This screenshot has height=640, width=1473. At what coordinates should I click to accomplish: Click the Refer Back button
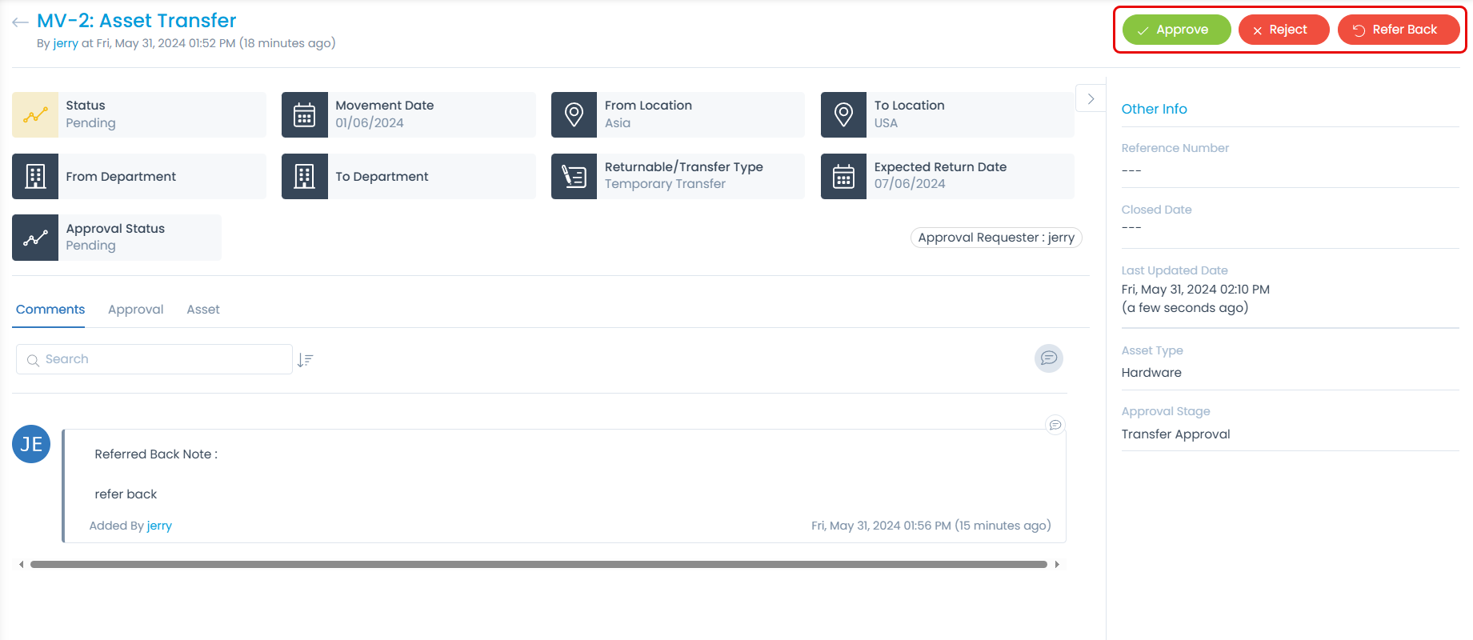click(x=1398, y=30)
